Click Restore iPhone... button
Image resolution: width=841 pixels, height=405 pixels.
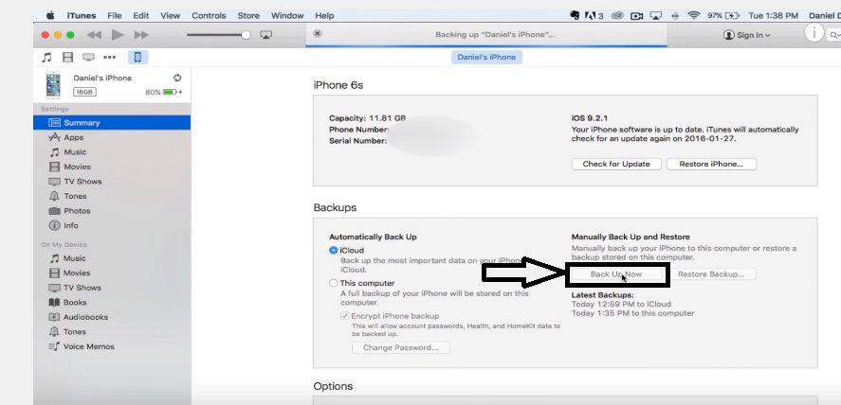coord(711,165)
